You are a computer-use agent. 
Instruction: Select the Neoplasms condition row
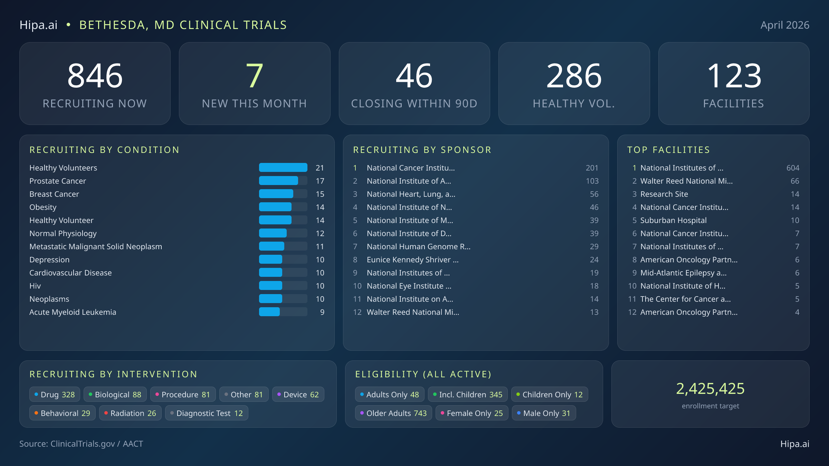click(177, 299)
